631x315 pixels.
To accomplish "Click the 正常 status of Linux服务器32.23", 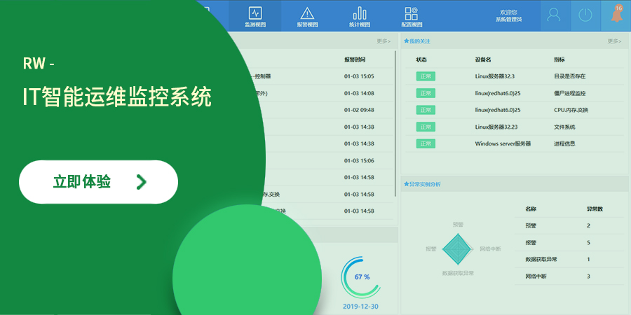I will 426,127.
